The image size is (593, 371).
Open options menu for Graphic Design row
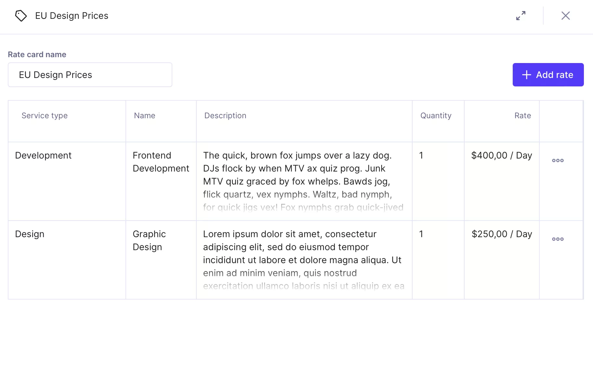(x=558, y=239)
